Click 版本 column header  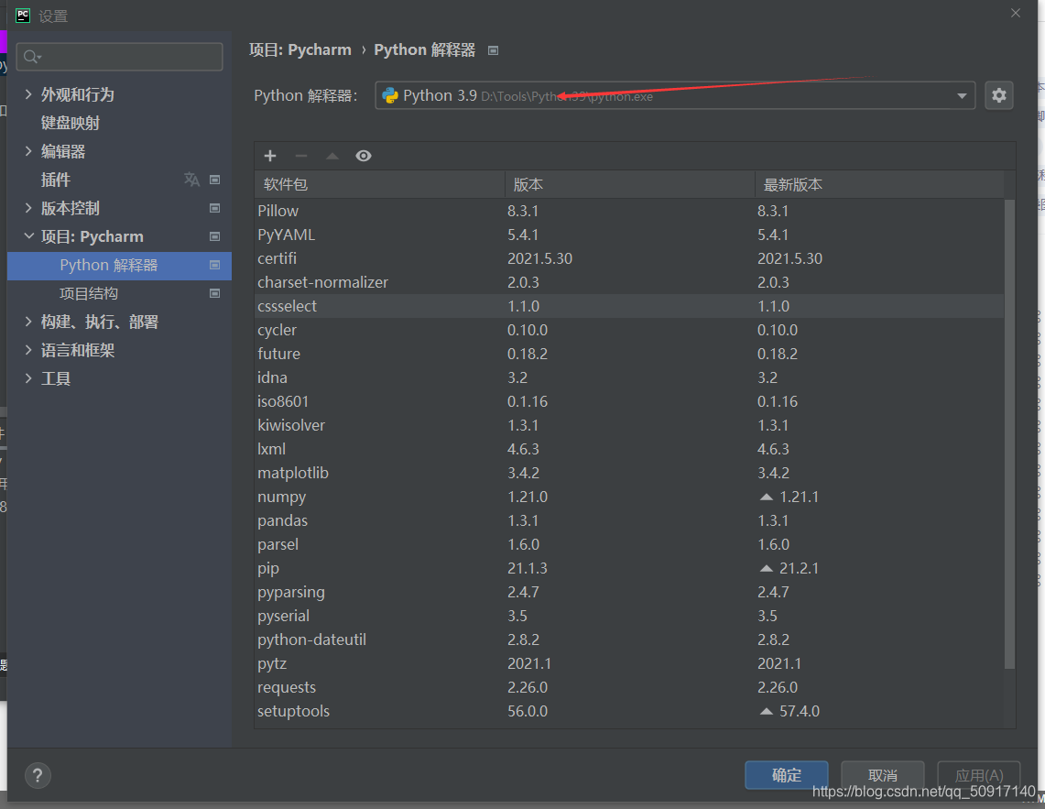(x=629, y=184)
